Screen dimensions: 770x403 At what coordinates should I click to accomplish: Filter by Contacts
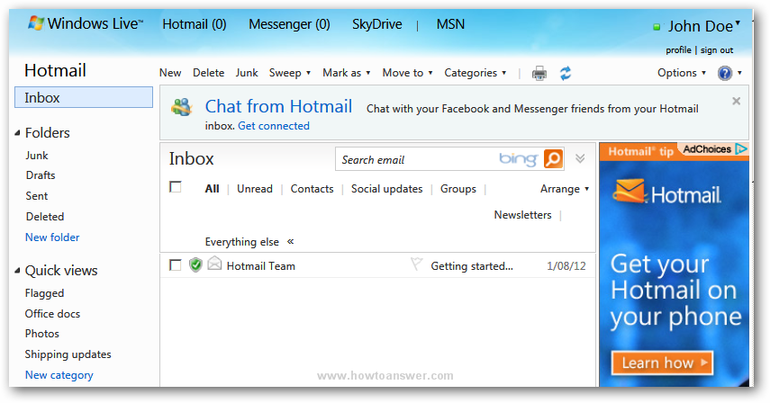click(312, 189)
